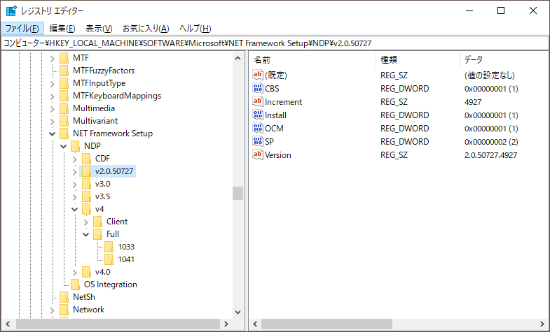Open the ファイル(F) menu
The width and height of the screenshot is (550, 332).
[x=22, y=29]
